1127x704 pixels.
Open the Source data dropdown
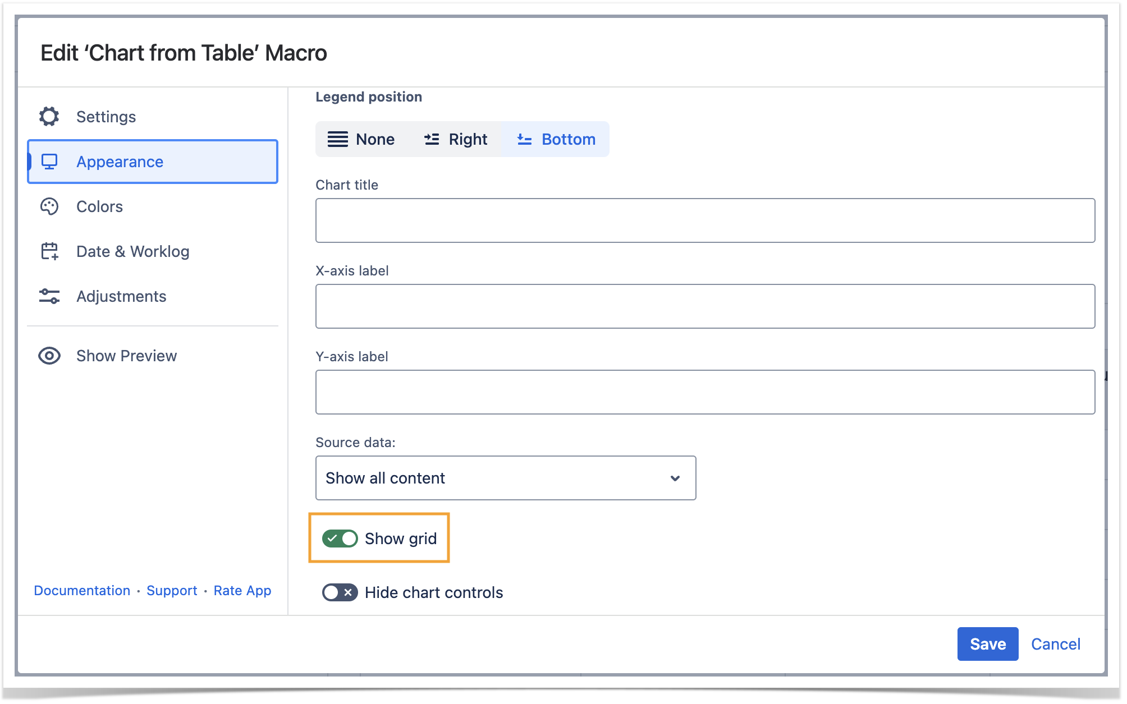pyautogui.click(x=505, y=478)
